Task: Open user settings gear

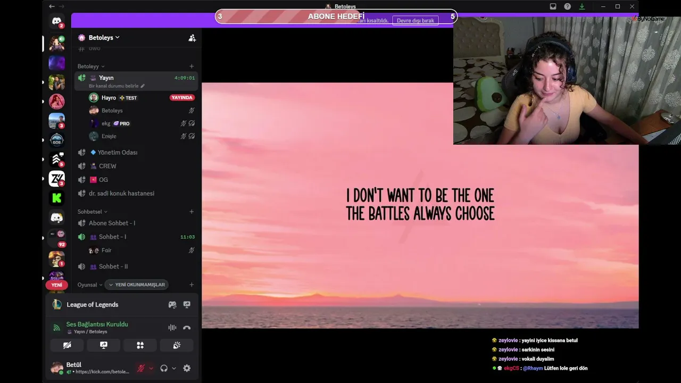Action: (187, 368)
